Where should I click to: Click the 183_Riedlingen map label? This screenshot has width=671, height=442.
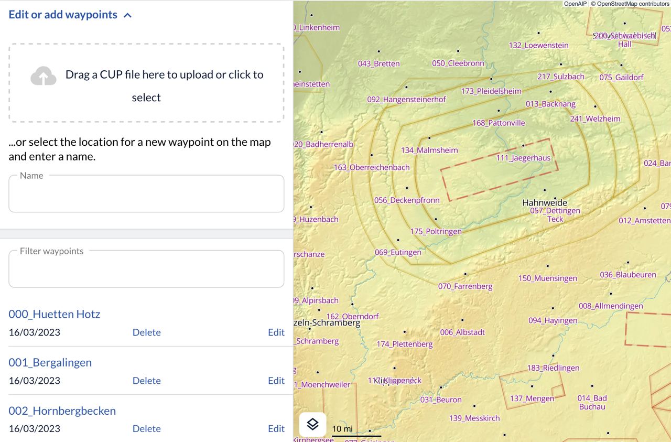[553, 368]
